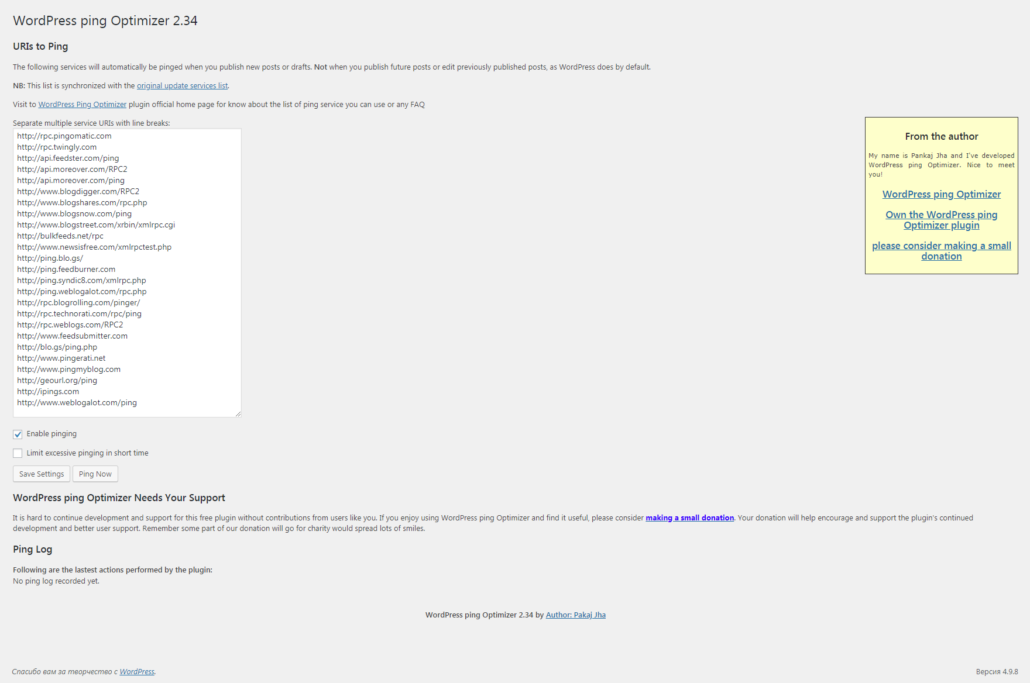Click the resize handle of the URI textarea
This screenshot has height=683, width=1030.
tap(238, 413)
